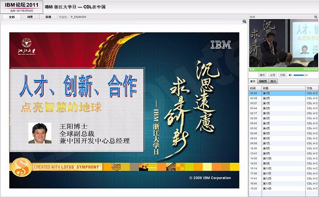Adjust the volume slider handle

coord(305,75)
